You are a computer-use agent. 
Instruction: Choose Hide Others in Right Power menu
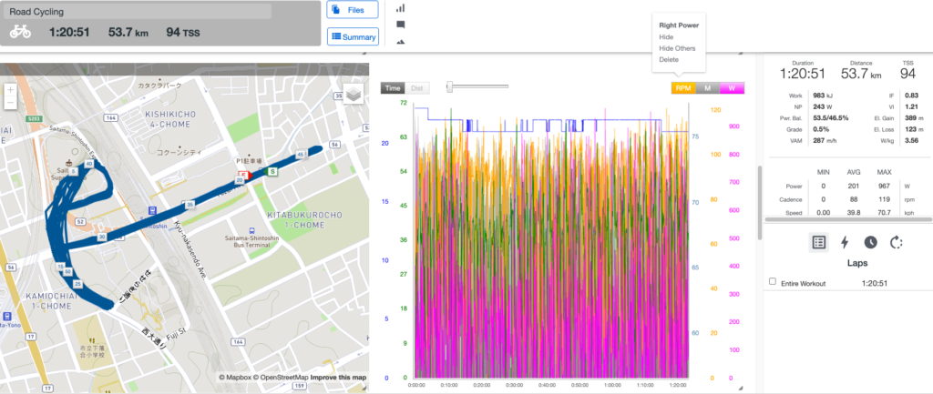pos(677,48)
